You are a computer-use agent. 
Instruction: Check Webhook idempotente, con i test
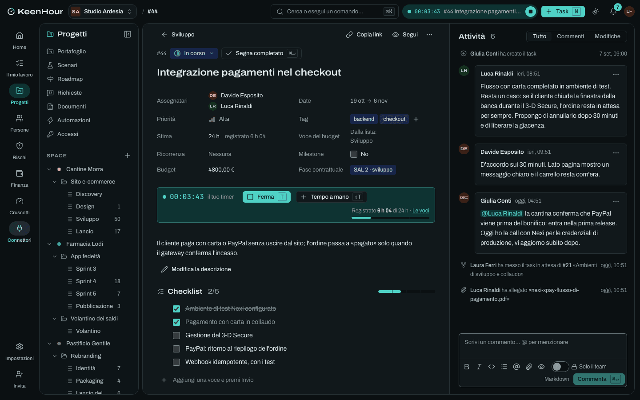coord(176,362)
